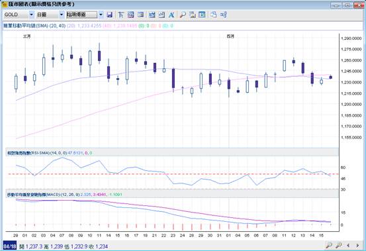Click the chart type combo box field
This screenshot has height=251, width=366.
click(x=81, y=15)
